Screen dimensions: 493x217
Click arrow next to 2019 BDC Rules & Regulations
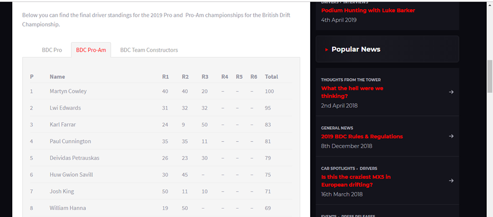point(451,136)
